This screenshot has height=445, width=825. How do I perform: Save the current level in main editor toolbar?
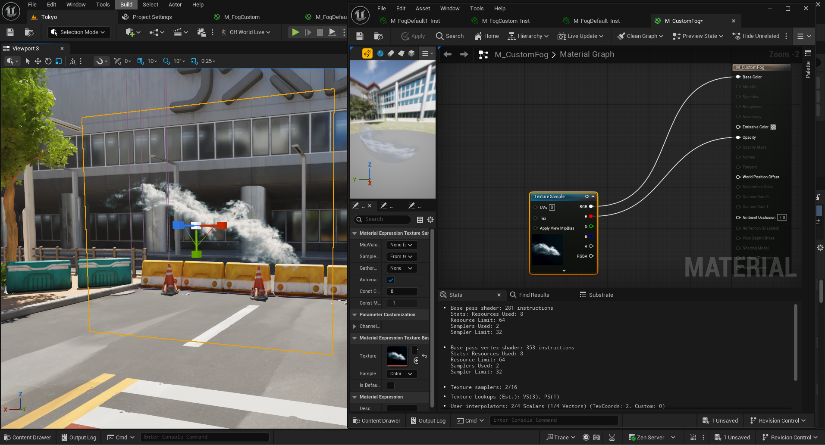[x=10, y=32]
